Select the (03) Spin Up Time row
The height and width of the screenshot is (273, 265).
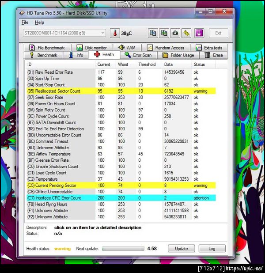(x=121, y=79)
